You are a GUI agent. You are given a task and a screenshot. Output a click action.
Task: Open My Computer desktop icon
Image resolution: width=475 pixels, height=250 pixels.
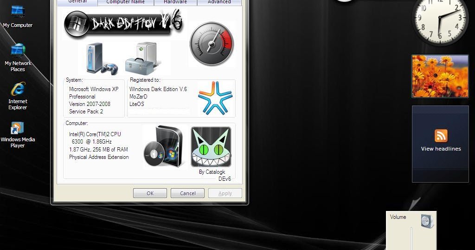(x=18, y=16)
